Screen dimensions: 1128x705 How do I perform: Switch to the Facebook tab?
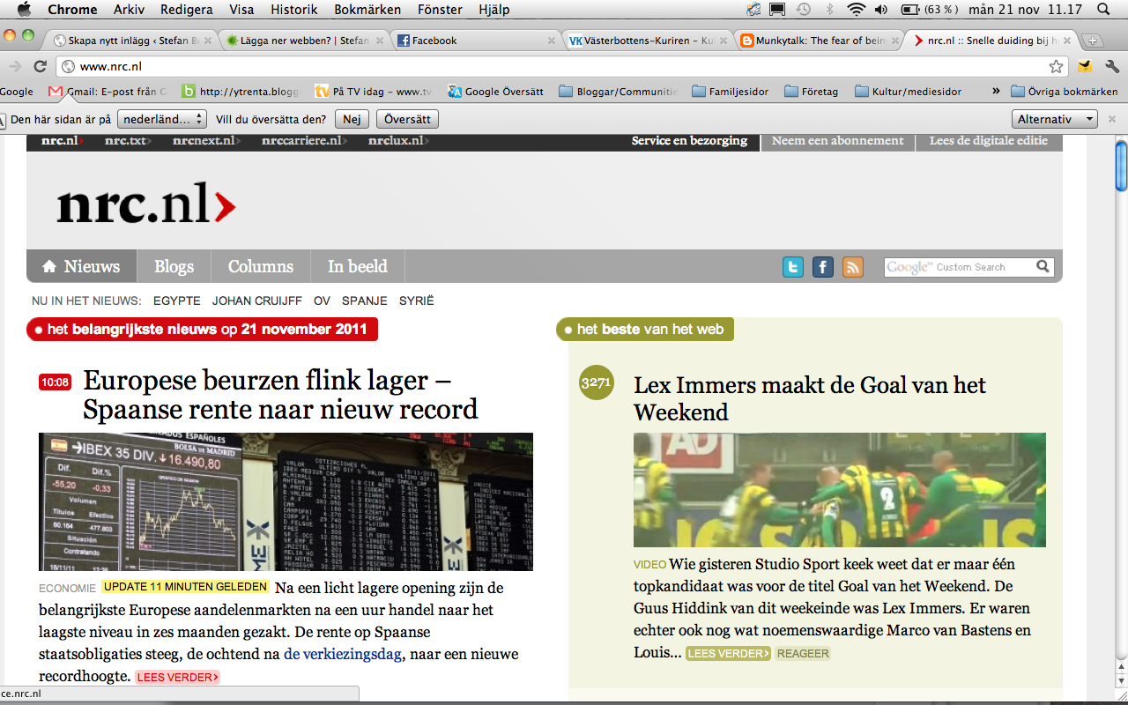476,41
